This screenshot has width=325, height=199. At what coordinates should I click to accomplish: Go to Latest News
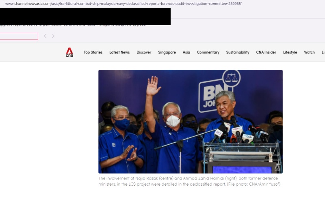tap(119, 52)
